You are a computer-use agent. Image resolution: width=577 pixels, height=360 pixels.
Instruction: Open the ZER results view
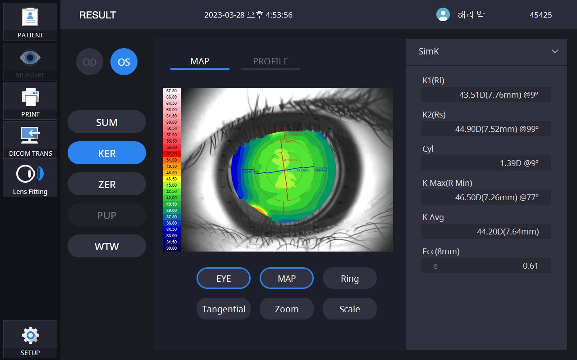(107, 184)
